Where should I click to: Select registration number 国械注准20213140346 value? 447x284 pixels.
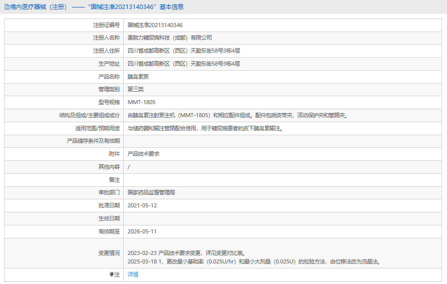point(155,25)
